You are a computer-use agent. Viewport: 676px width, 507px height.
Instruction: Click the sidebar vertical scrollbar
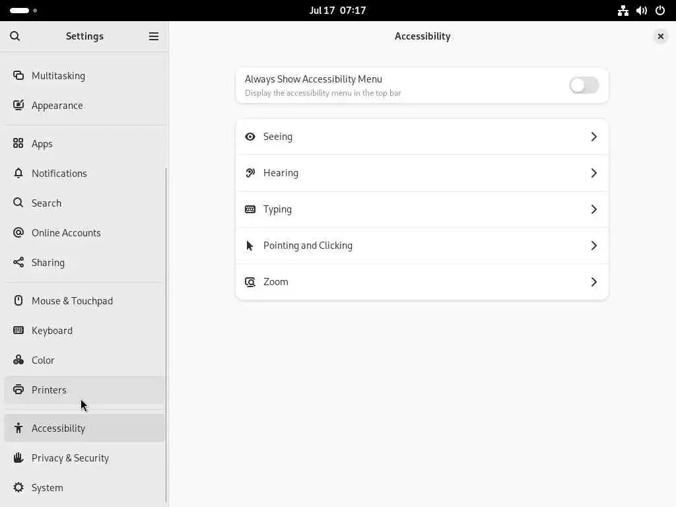click(x=166, y=335)
